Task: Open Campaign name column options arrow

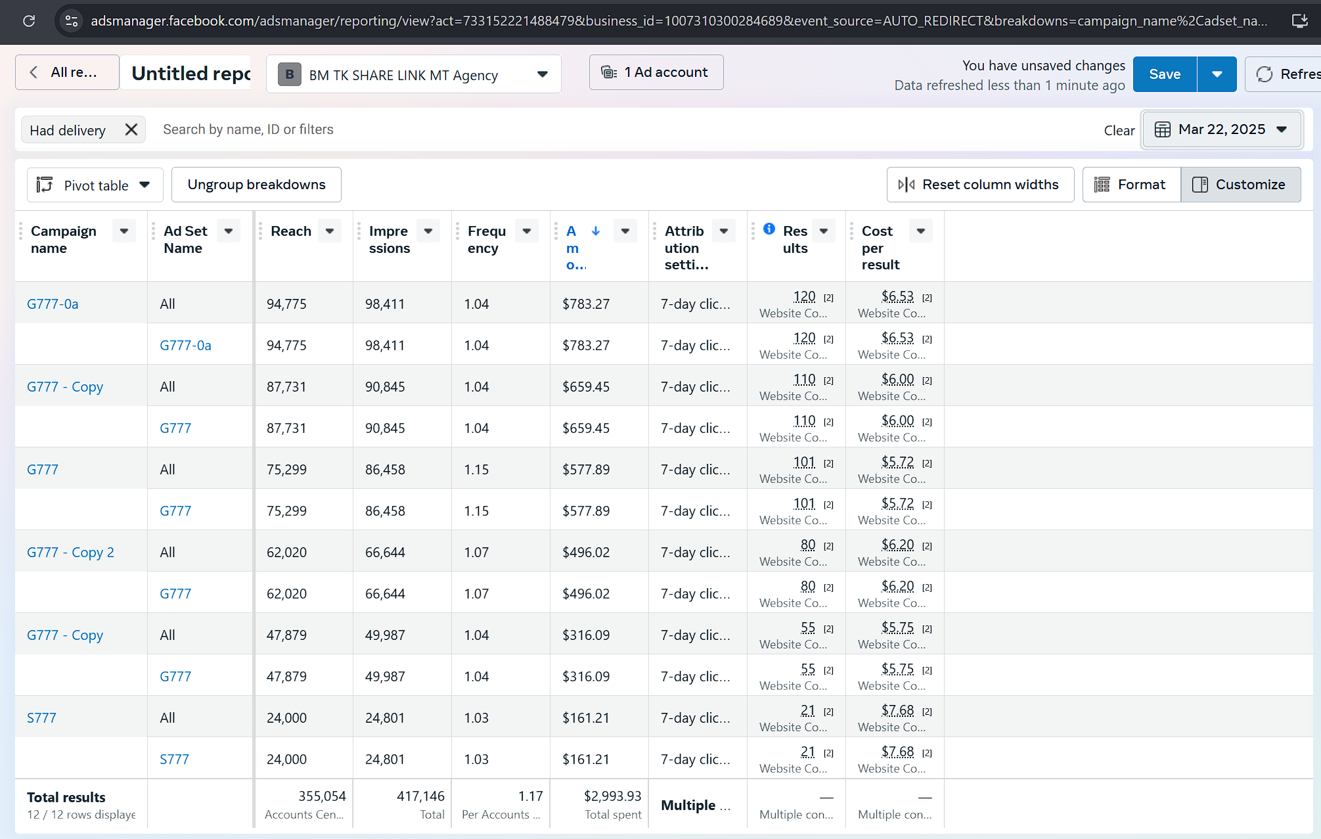Action: point(123,231)
